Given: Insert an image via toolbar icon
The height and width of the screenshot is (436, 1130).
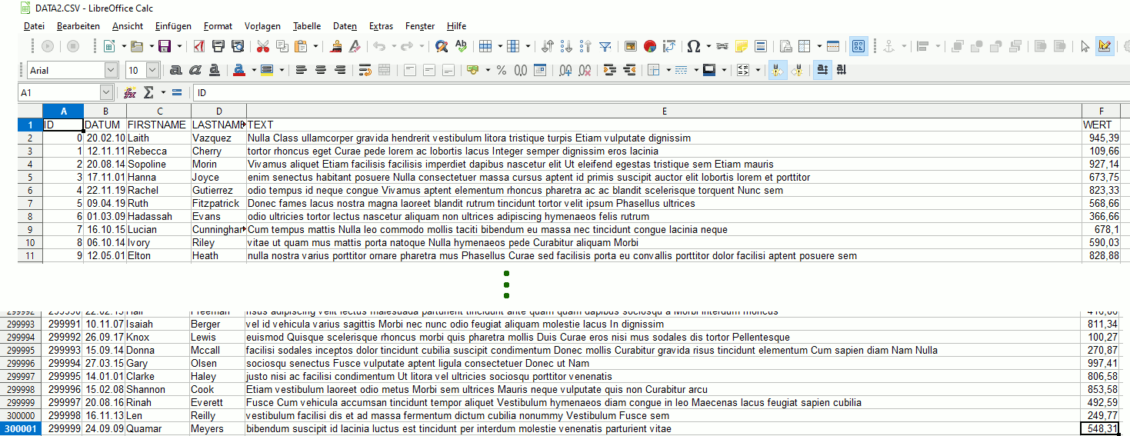Looking at the screenshot, I should [631, 46].
